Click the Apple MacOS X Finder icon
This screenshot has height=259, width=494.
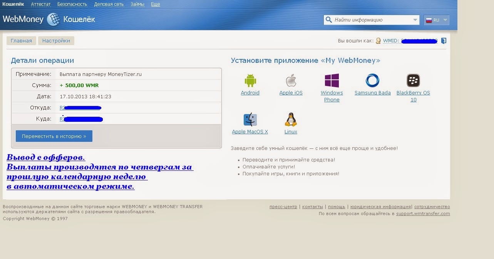250,120
